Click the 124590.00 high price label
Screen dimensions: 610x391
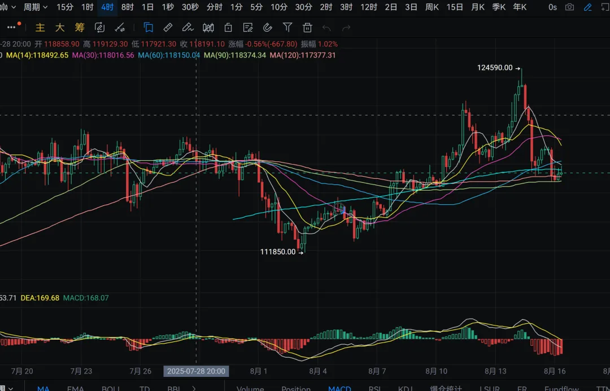495,68
